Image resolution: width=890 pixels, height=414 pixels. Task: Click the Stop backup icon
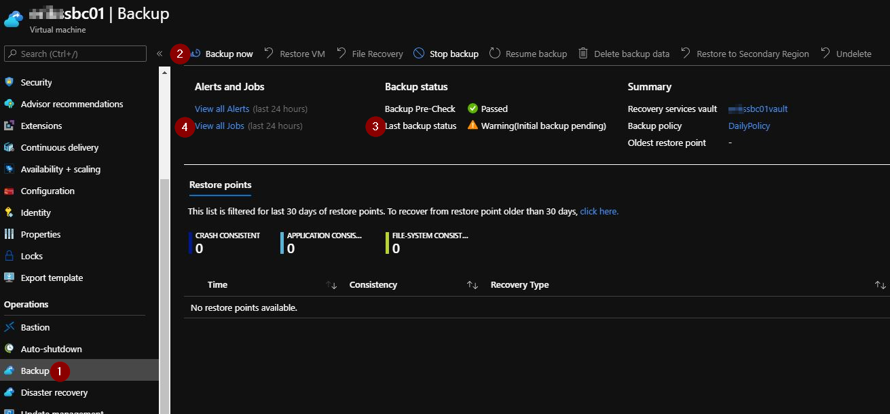[419, 54]
